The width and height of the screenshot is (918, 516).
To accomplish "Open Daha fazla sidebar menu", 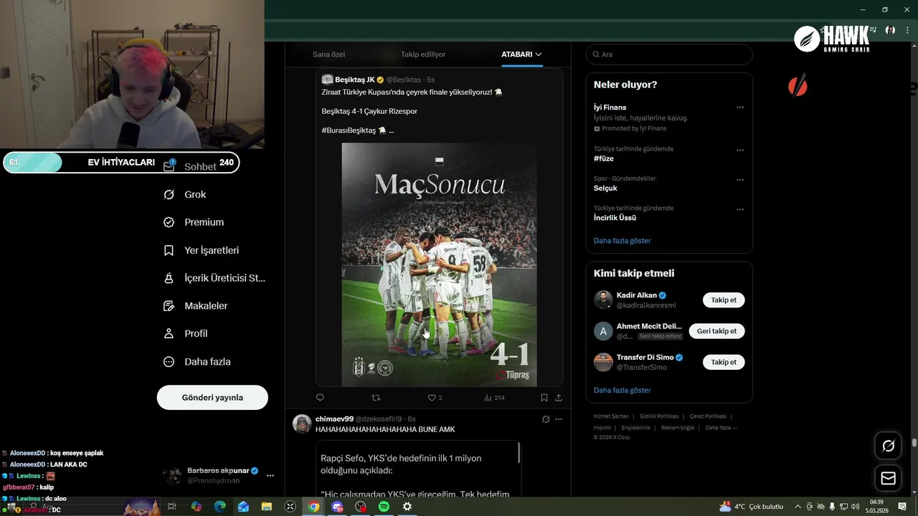I will click(x=197, y=362).
